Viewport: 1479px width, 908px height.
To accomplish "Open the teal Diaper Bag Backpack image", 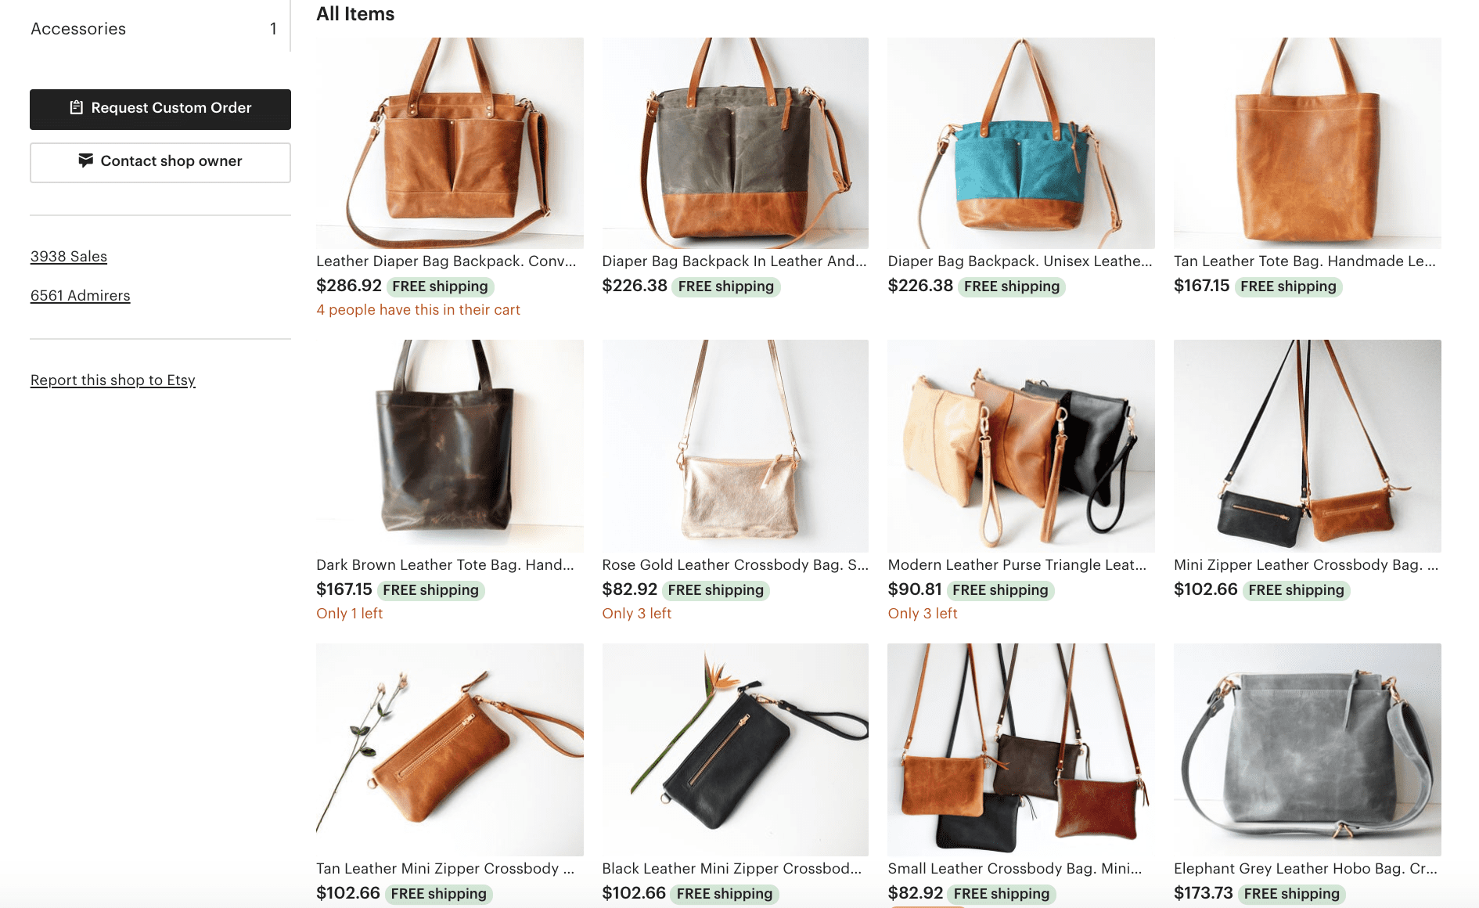I will [1021, 143].
